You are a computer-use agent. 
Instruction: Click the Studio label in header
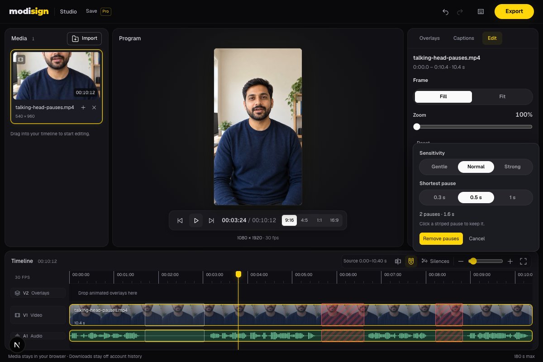[68, 11]
